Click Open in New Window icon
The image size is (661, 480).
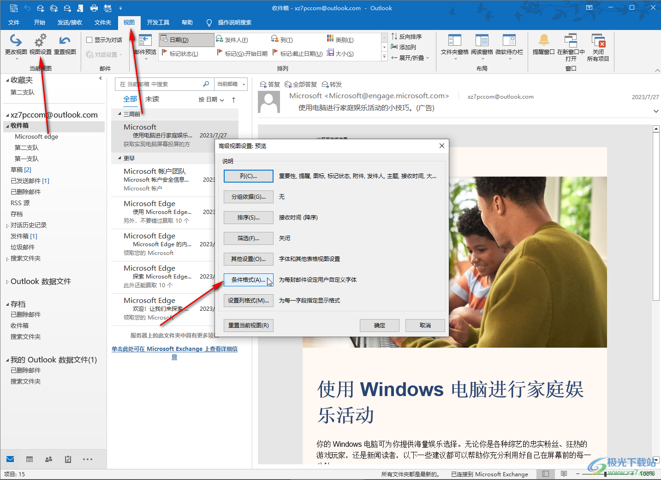click(571, 40)
